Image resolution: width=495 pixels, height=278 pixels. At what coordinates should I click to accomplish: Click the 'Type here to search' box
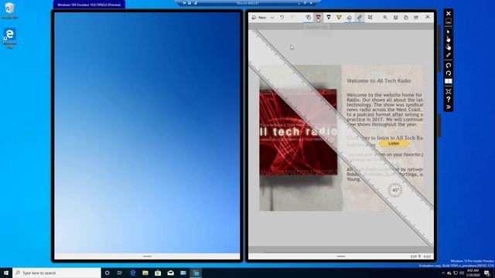click(x=56, y=273)
